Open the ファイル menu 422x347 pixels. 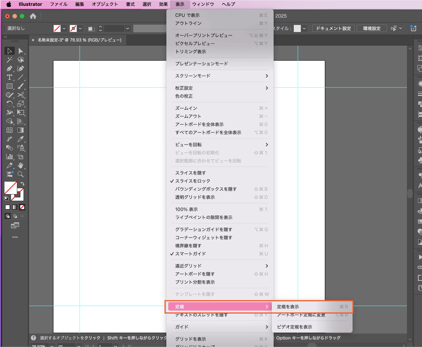tap(59, 4)
